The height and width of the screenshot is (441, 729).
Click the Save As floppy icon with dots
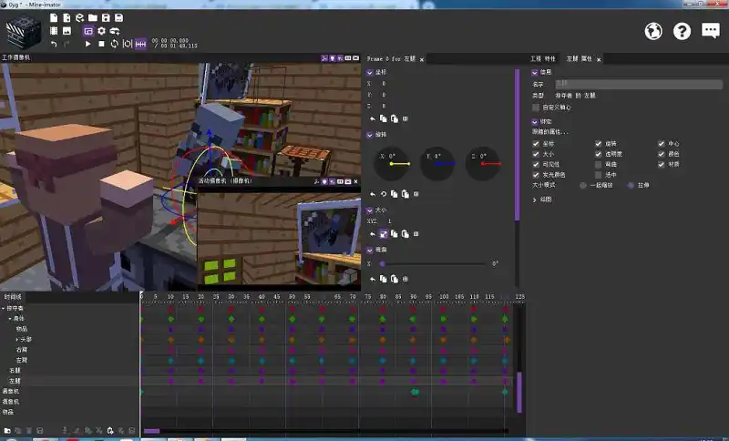[119, 17]
